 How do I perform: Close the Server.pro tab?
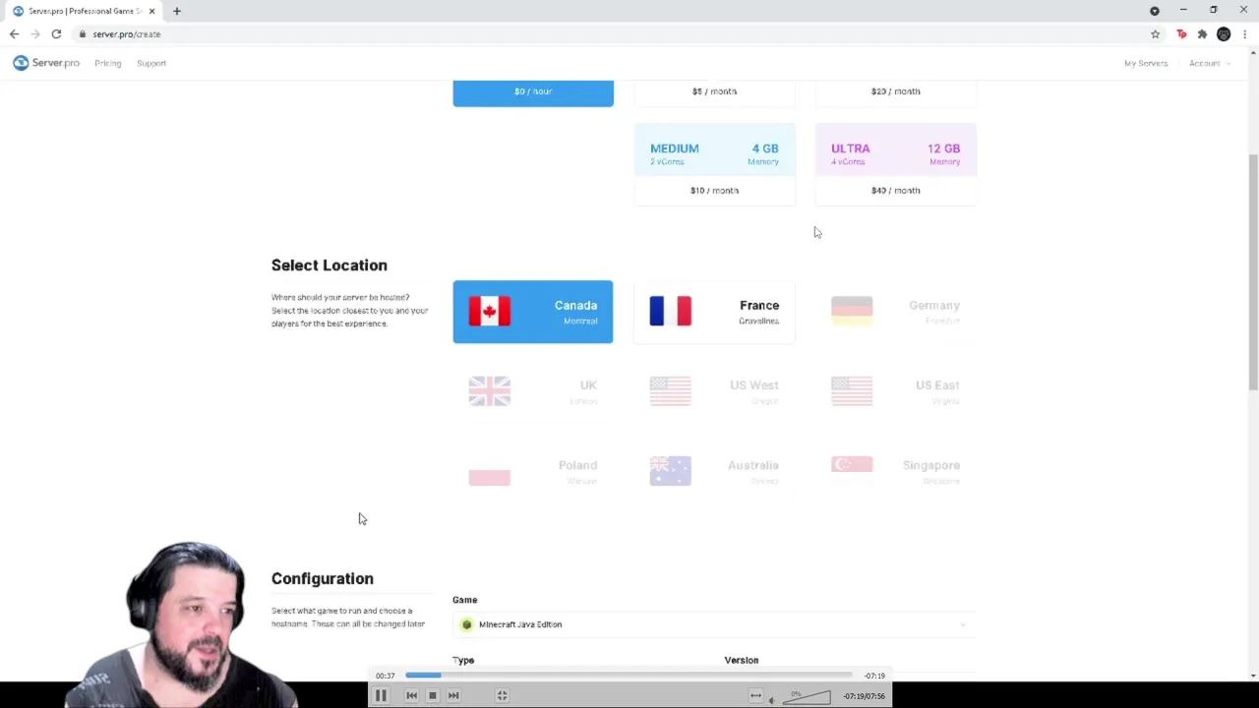(x=151, y=11)
